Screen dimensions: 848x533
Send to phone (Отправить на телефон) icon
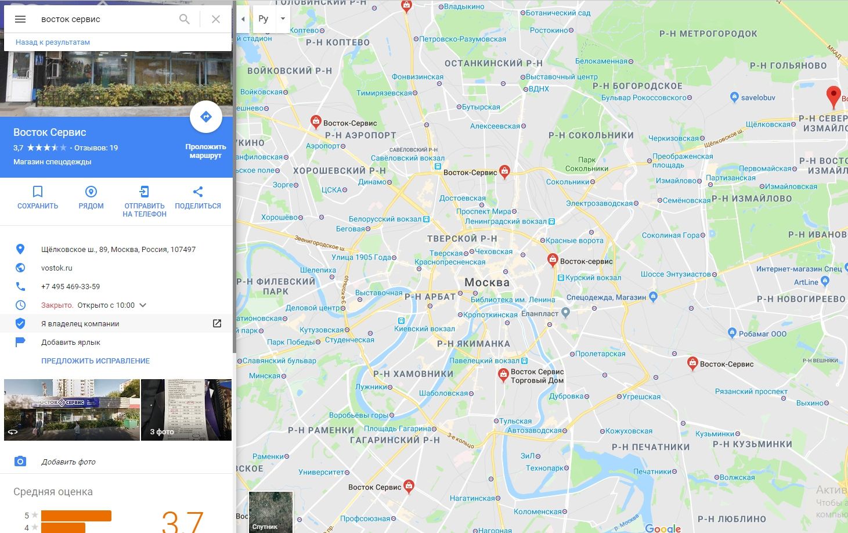click(145, 192)
